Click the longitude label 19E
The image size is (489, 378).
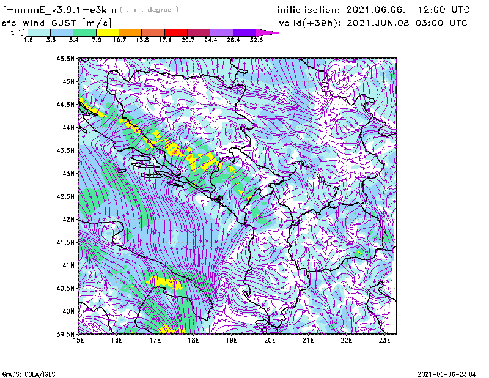tap(232, 340)
